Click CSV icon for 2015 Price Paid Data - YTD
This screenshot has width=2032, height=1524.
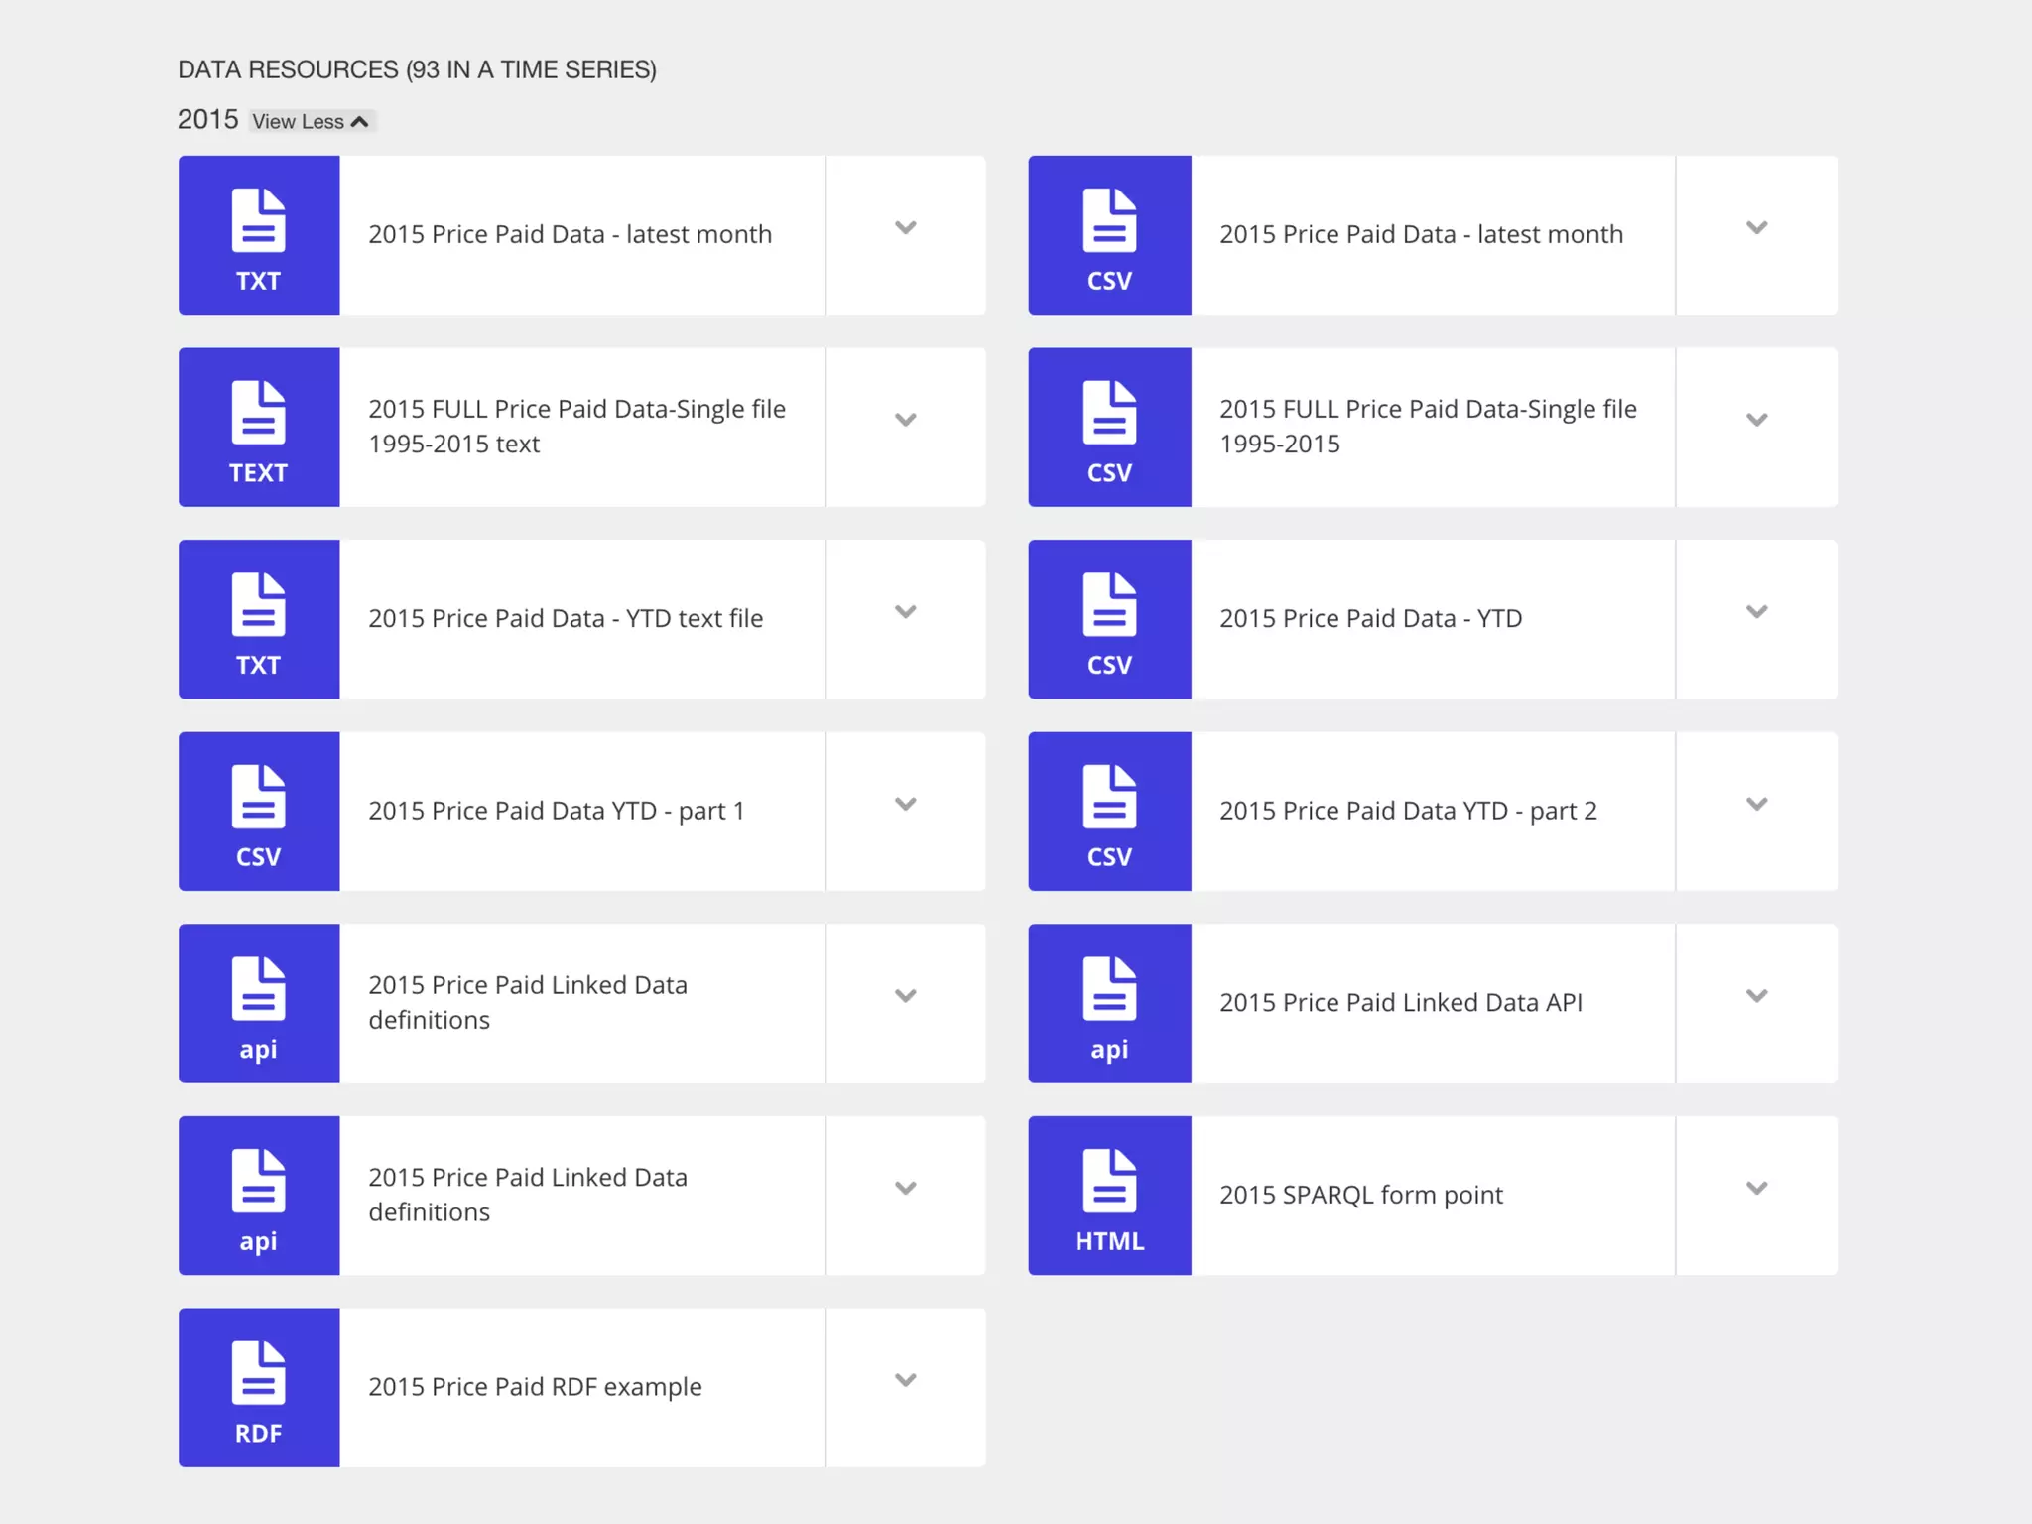tap(1109, 618)
